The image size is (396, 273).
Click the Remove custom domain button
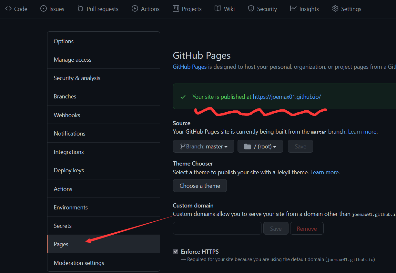[x=307, y=228]
